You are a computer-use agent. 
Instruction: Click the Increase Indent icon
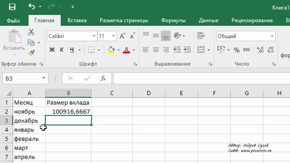click(x=187, y=50)
